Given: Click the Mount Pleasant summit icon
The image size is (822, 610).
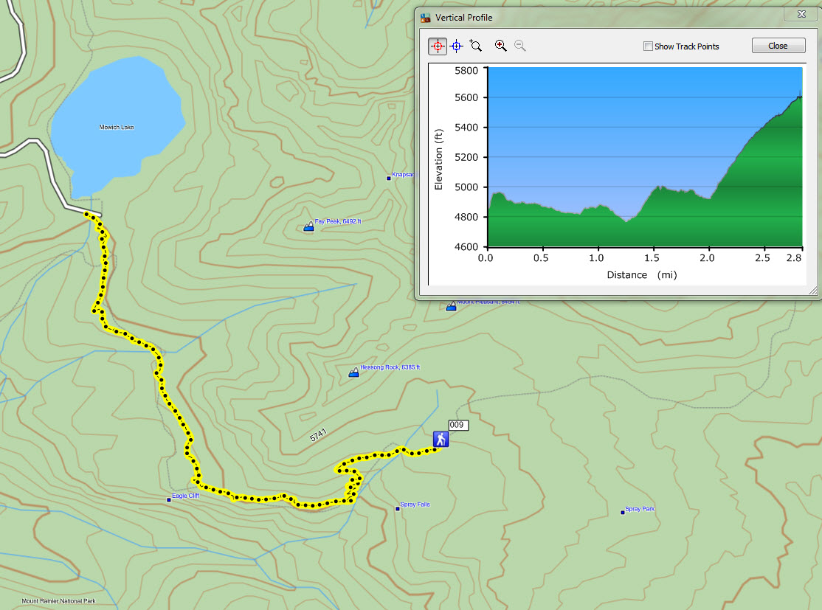Looking at the screenshot, I should pyautogui.click(x=451, y=305).
